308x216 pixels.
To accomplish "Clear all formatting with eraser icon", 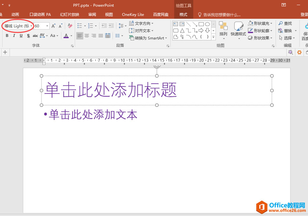I will (x=70, y=26).
